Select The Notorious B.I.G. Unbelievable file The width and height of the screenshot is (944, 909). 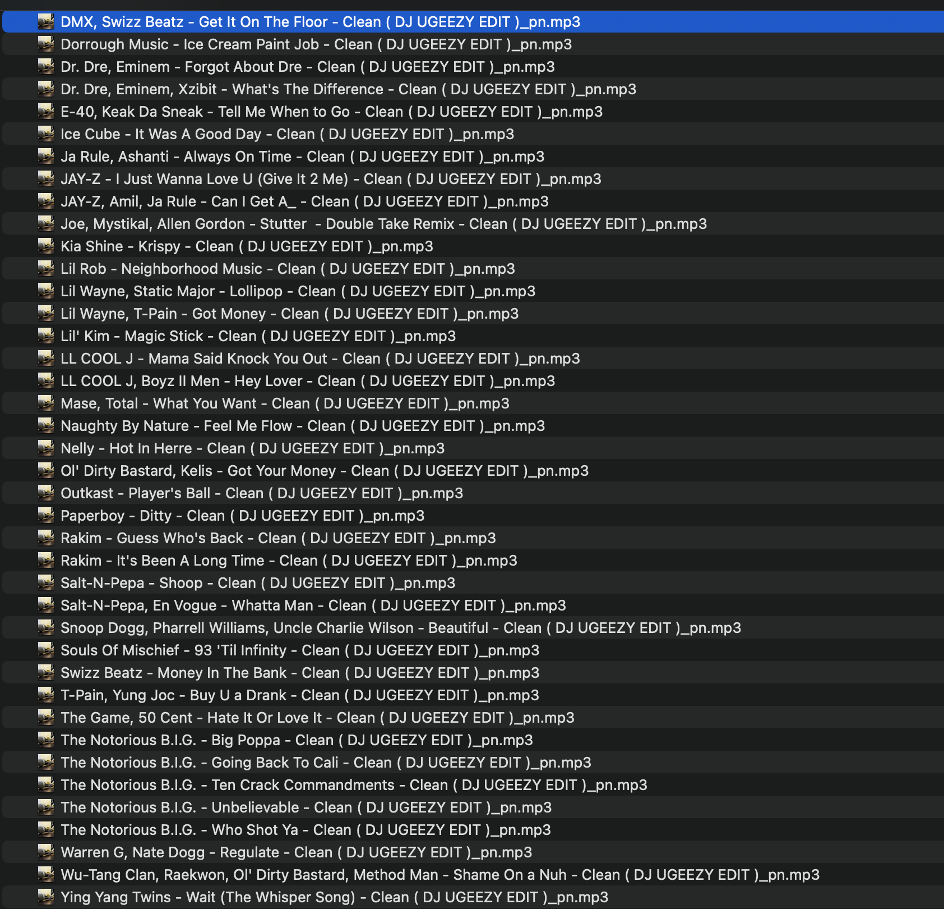[306, 807]
